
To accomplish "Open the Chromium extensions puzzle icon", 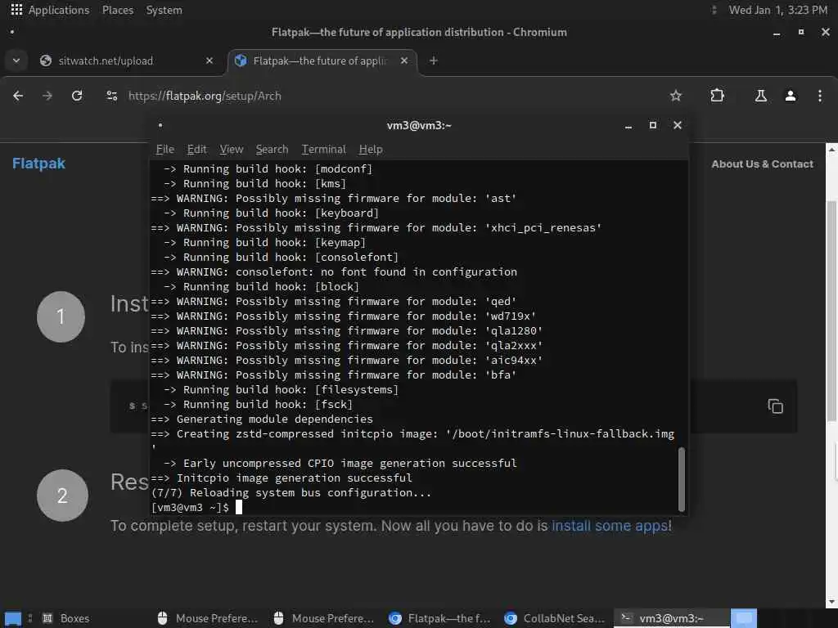I will 717,96.
